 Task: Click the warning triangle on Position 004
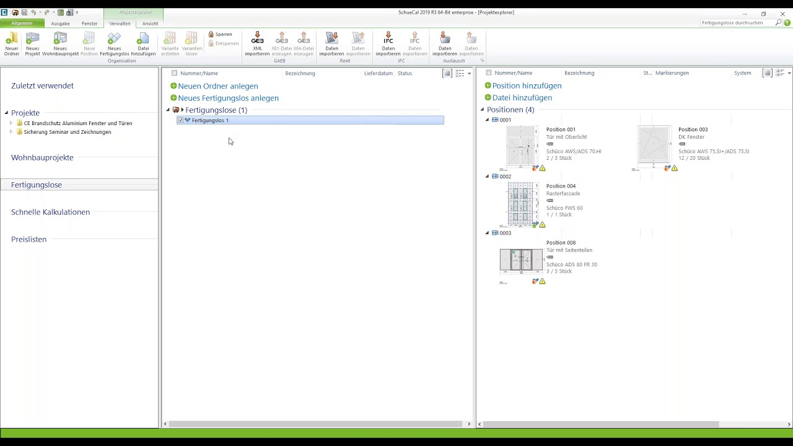click(543, 224)
